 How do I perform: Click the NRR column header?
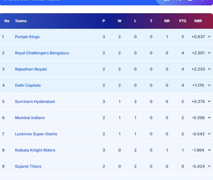[198, 21]
